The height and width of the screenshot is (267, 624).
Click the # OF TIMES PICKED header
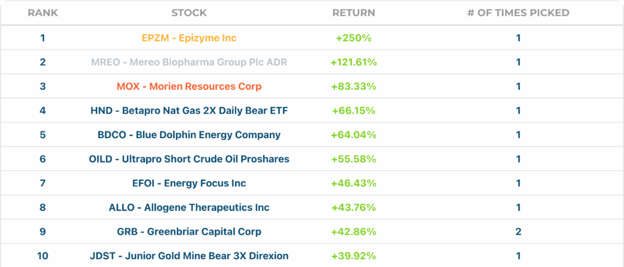pos(518,12)
